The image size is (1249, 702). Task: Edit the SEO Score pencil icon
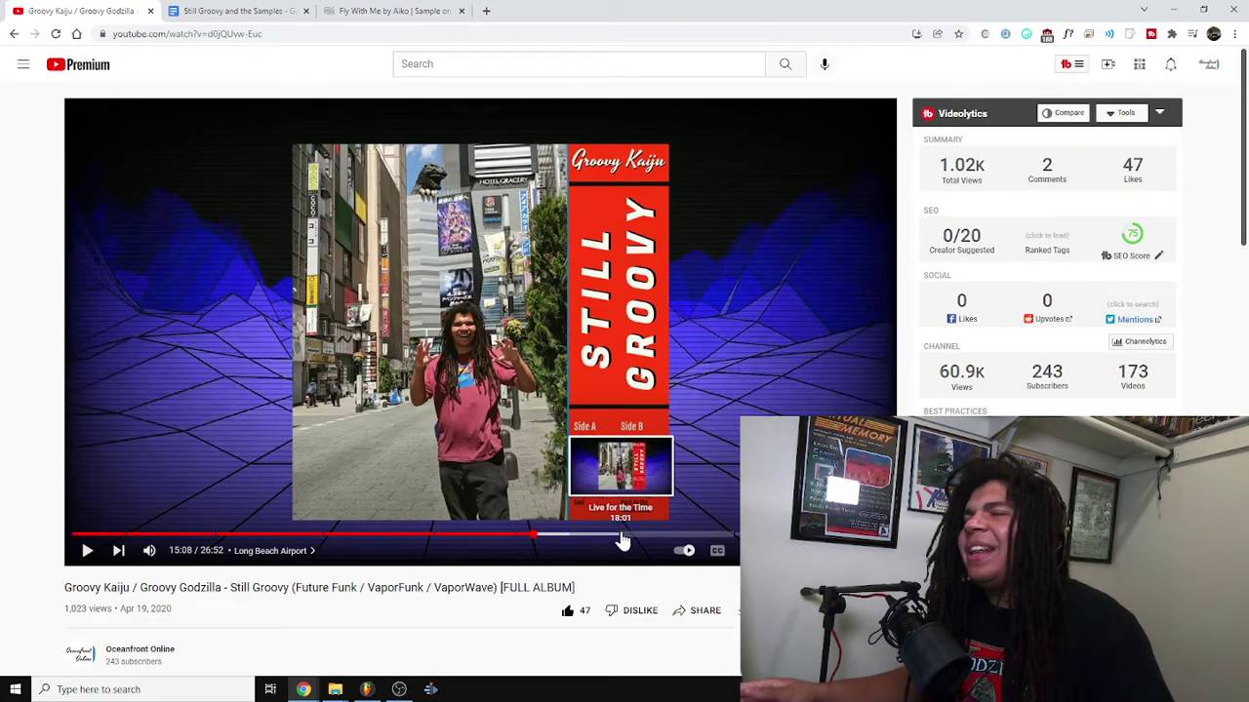point(1159,255)
